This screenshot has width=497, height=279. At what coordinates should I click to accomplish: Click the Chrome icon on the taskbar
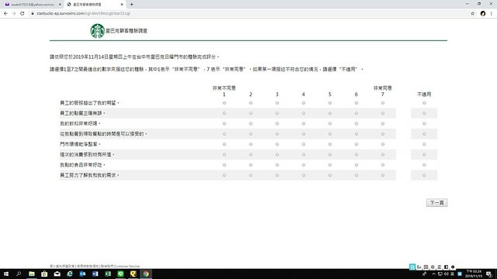pos(146,274)
